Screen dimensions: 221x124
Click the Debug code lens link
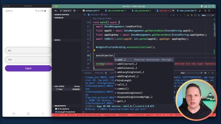tap(101, 19)
